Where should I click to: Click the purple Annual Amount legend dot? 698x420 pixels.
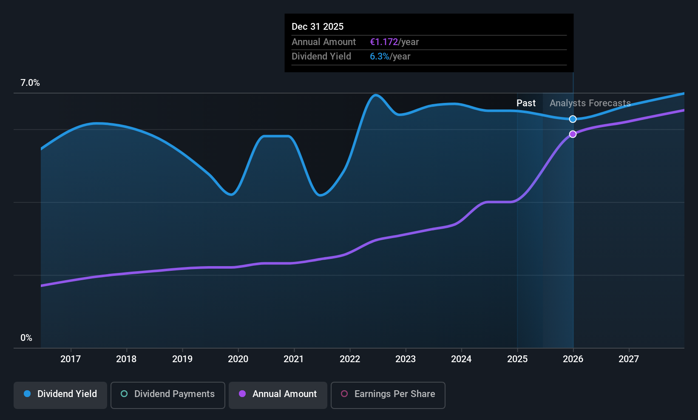(242, 394)
